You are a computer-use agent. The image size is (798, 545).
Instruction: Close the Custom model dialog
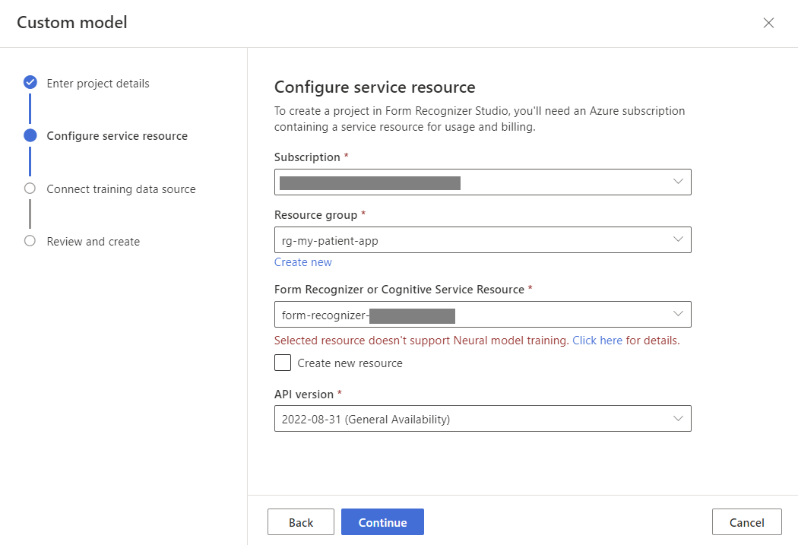point(768,23)
